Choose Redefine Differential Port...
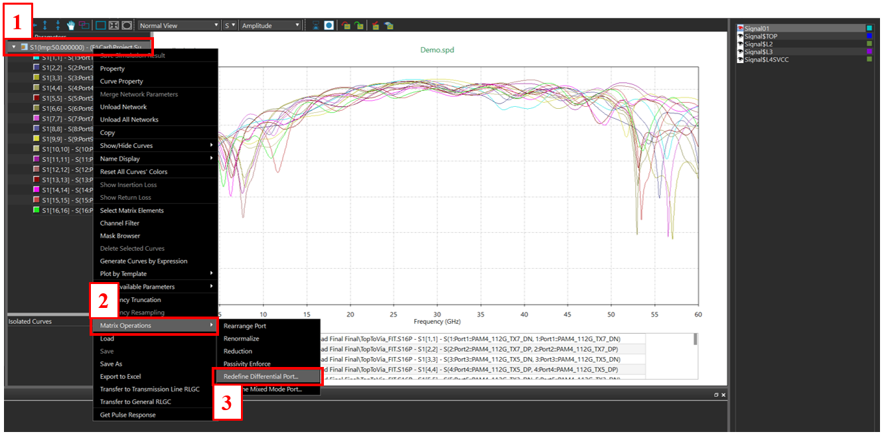Screen dimensions: 882x434 [x=269, y=376]
